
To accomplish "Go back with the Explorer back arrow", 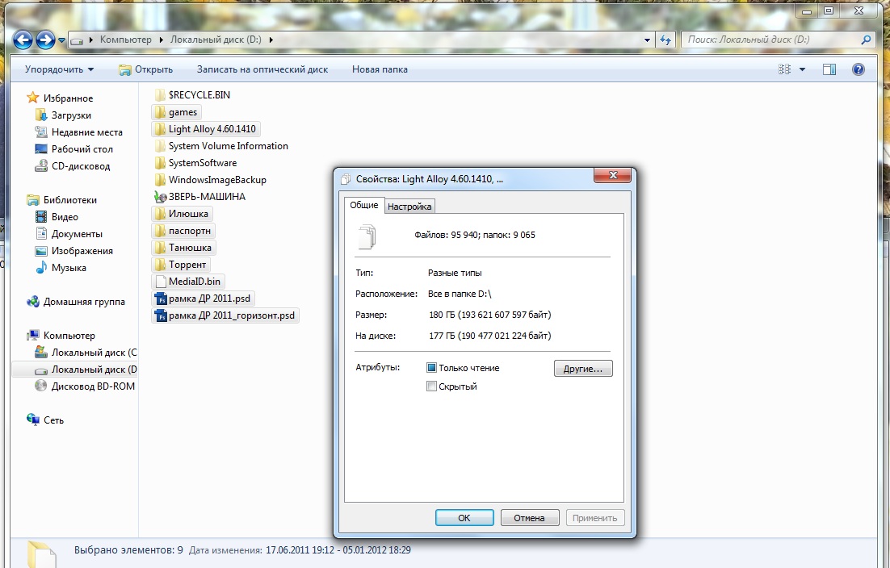I will 23,40.
